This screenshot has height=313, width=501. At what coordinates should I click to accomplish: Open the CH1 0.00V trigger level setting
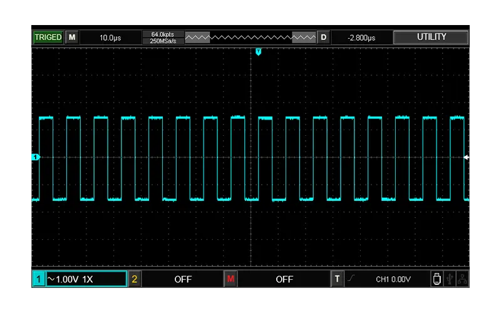tap(393, 279)
